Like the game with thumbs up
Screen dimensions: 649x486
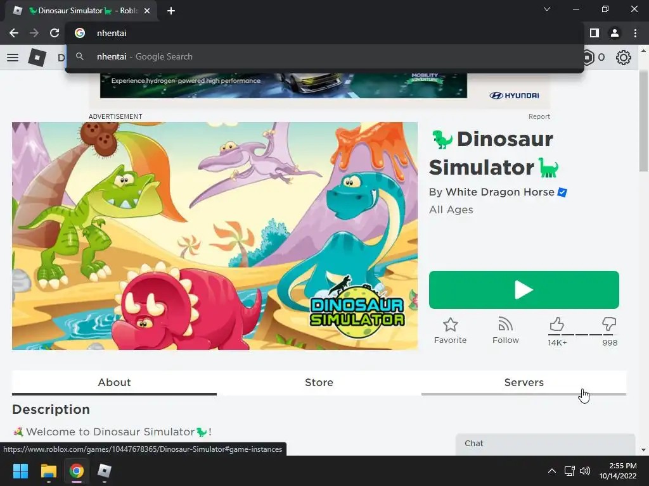tap(556, 325)
